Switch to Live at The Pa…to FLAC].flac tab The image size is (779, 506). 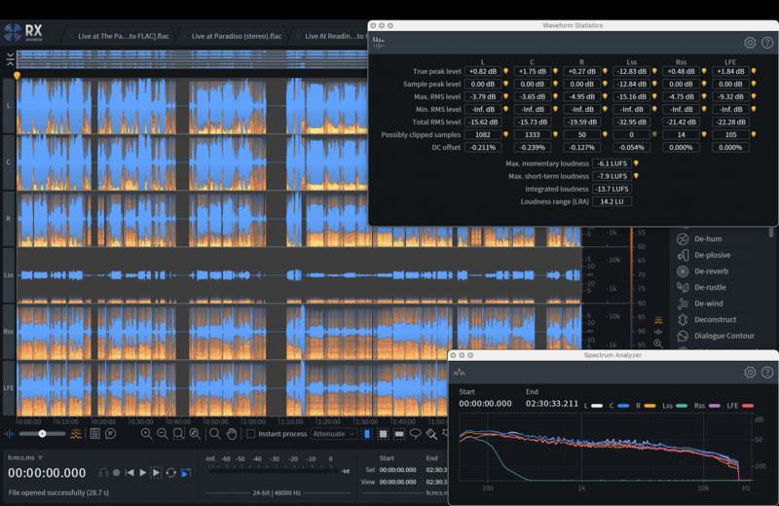pos(121,36)
